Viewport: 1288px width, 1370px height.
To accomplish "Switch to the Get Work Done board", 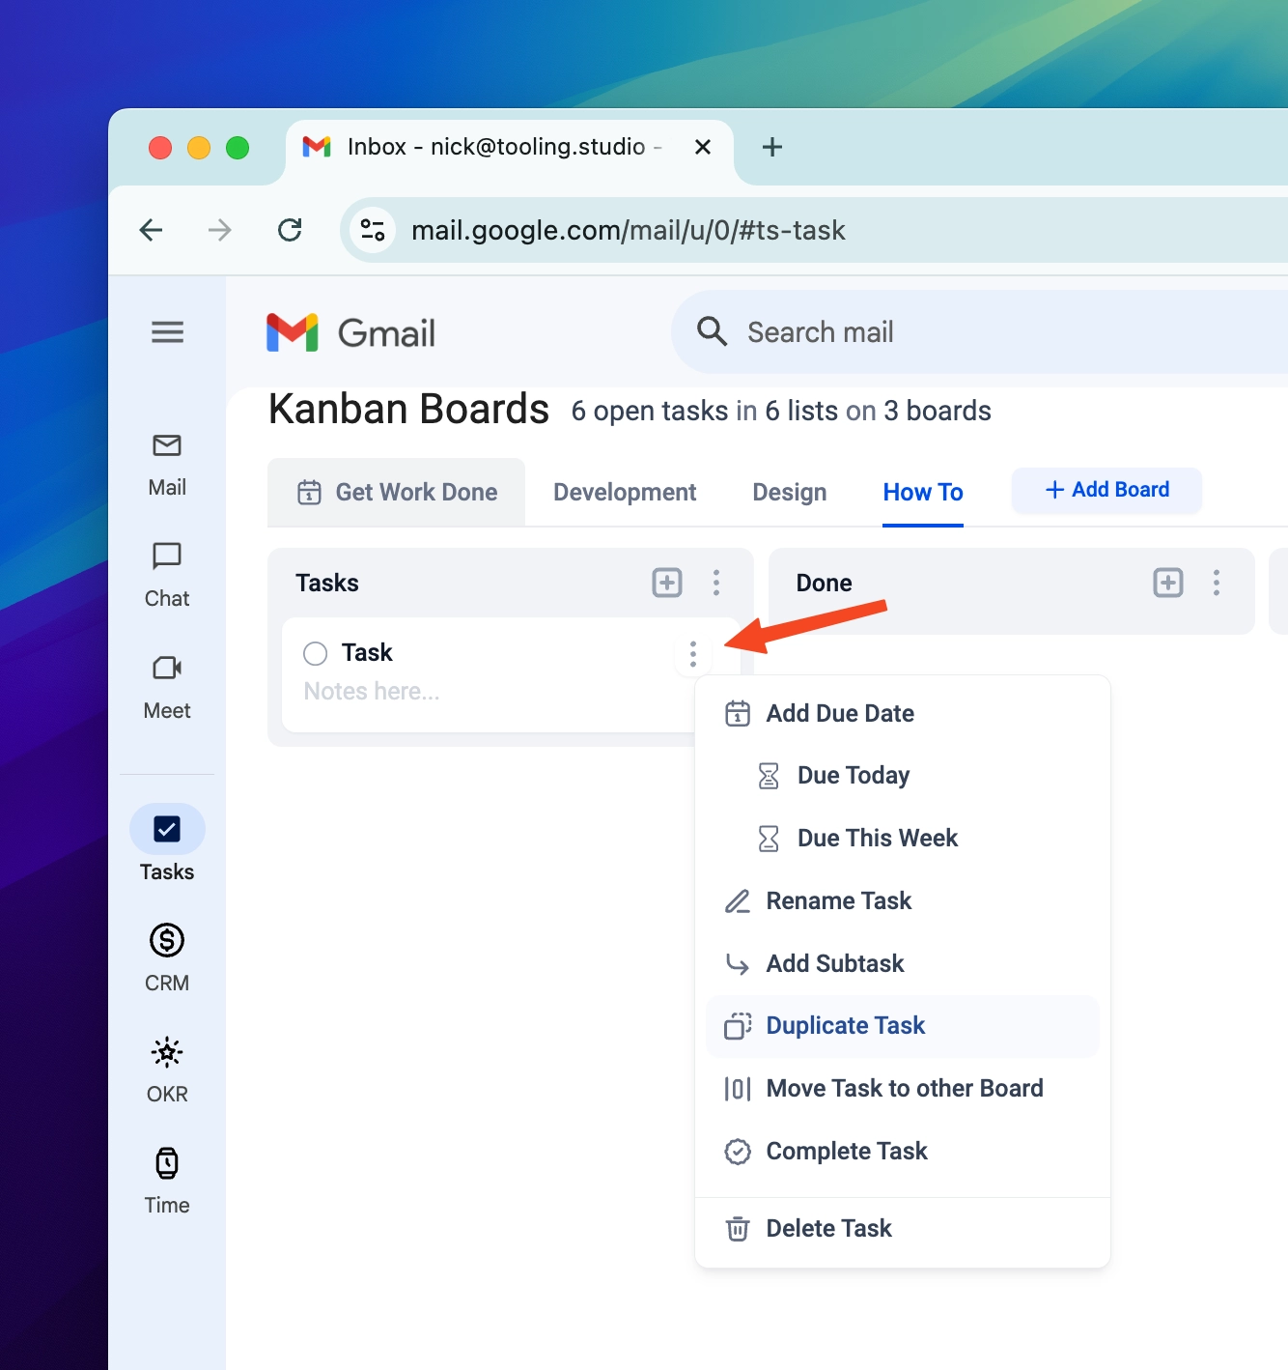I will point(397,492).
